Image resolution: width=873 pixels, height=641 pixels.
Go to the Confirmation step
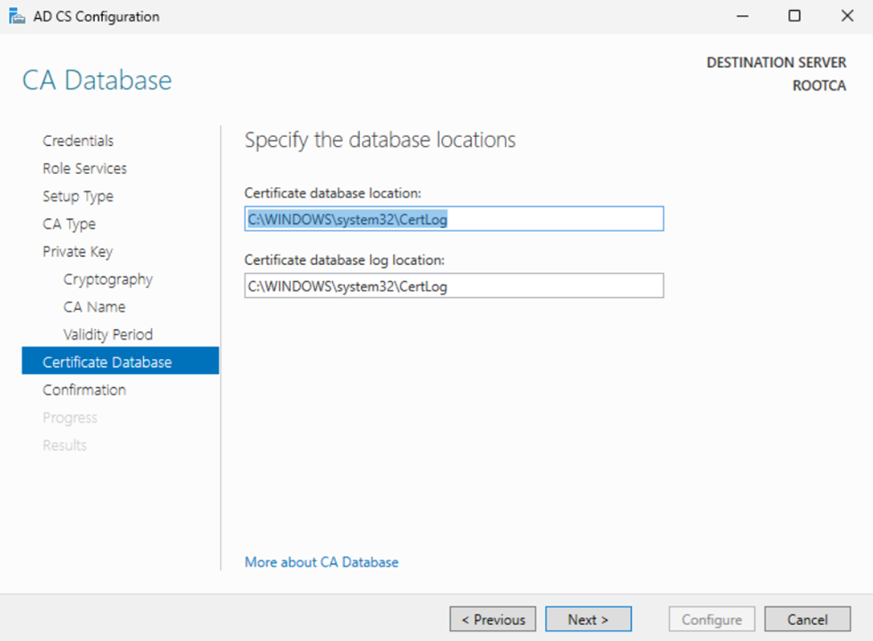(84, 389)
